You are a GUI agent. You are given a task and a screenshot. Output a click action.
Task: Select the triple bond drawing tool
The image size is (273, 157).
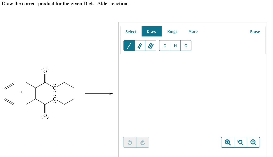click(150, 45)
